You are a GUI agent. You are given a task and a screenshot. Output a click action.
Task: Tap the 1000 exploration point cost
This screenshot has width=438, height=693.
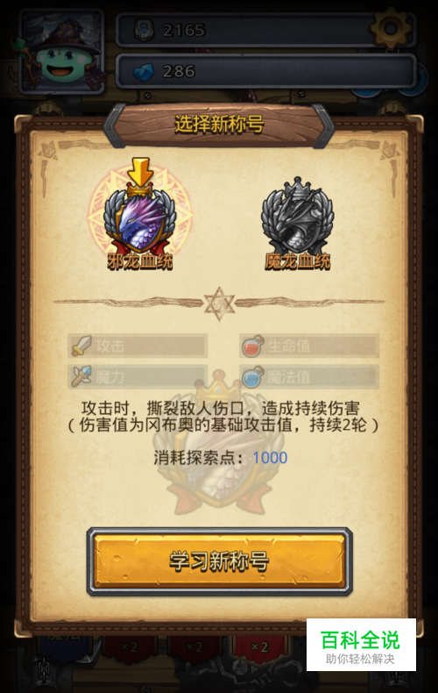click(270, 458)
